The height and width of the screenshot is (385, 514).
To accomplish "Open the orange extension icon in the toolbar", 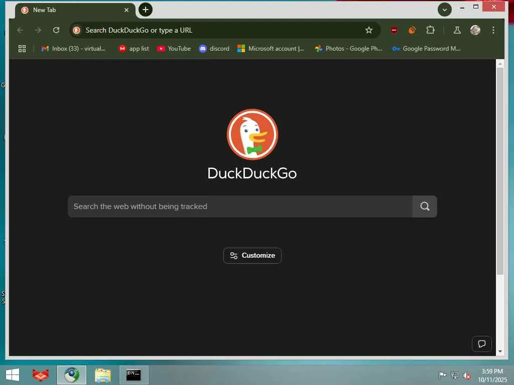I will (x=412, y=30).
